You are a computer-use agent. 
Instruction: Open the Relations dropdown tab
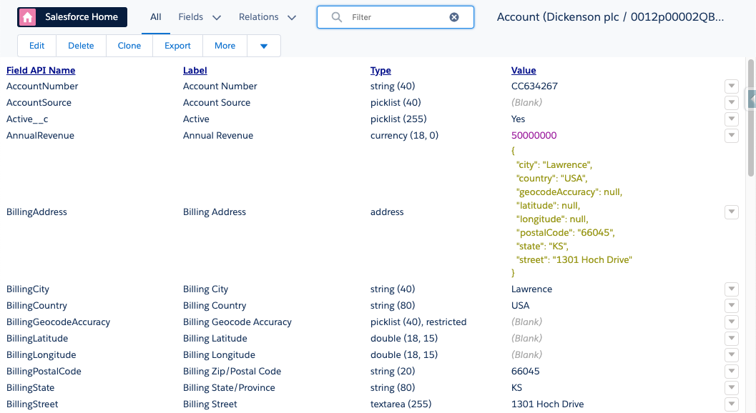267,17
